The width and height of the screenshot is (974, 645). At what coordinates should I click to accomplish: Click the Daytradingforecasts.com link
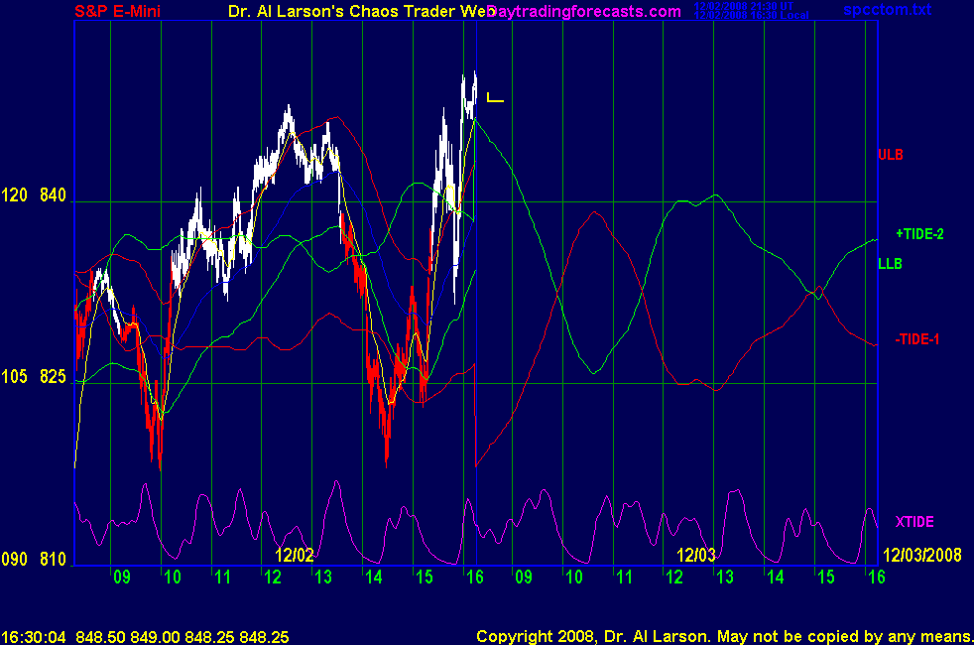585,12
